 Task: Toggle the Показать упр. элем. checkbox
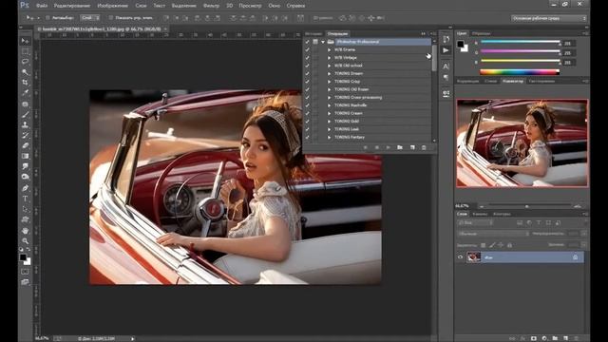pos(111,18)
